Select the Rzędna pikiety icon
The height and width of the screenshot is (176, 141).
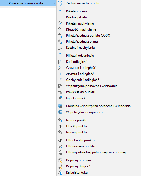tap(60, 17)
